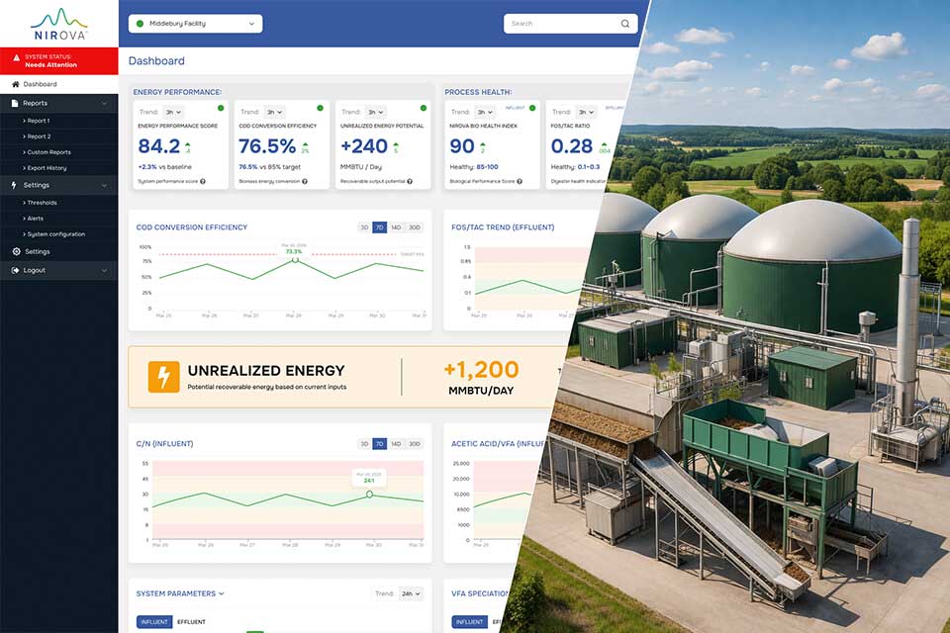Select INFLUENT button in VFA Speciation panel
Screen dimensions: 950x633
coord(469,622)
